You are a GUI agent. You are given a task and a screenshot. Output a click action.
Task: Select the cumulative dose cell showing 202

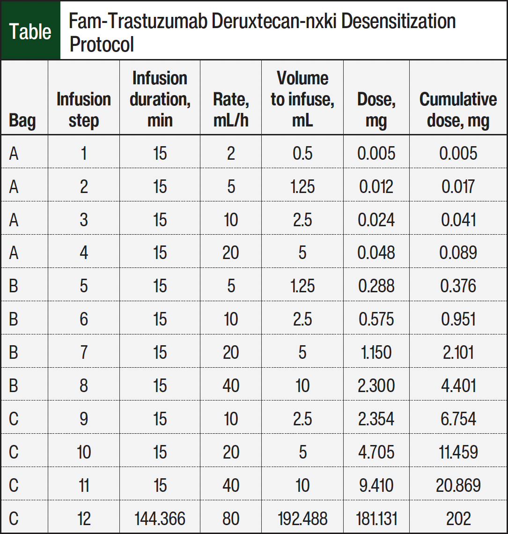click(458, 519)
